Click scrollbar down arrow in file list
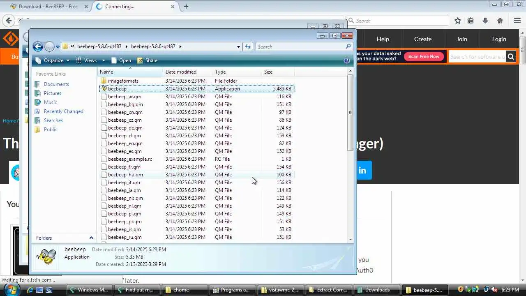The width and height of the screenshot is (526, 296). coord(350,239)
